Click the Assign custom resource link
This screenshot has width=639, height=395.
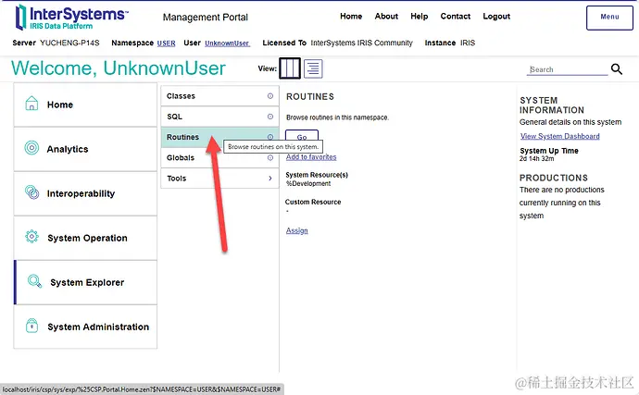[296, 230]
